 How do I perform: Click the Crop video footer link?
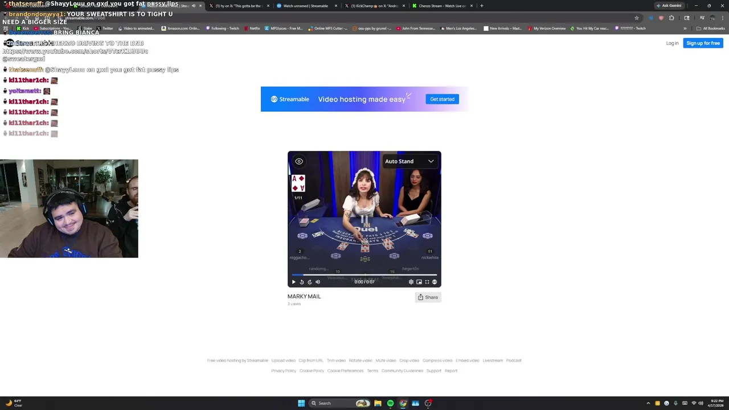409,360
